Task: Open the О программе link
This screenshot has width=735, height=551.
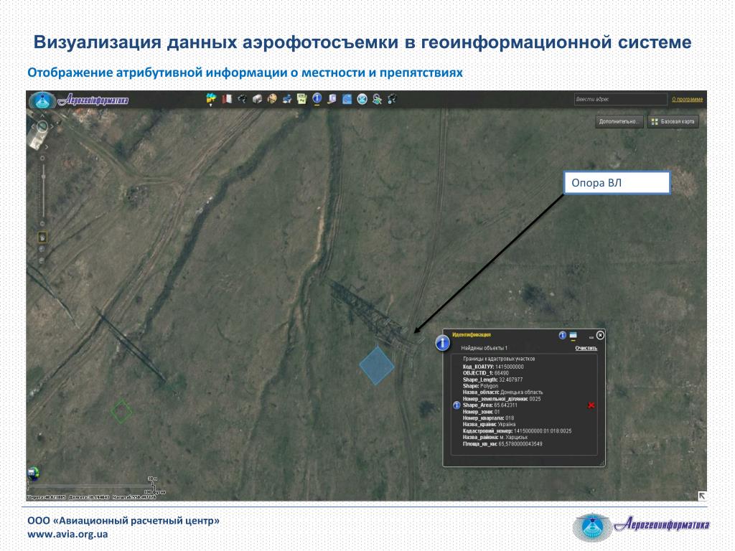Action: pos(687,99)
